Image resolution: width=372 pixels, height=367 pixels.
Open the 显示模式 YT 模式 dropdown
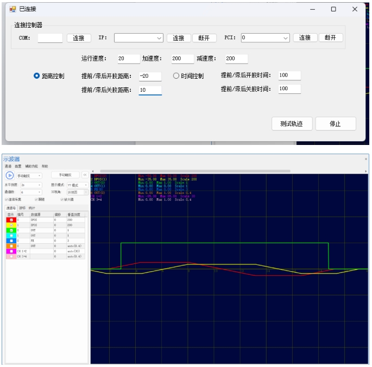[x=77, y=185]
